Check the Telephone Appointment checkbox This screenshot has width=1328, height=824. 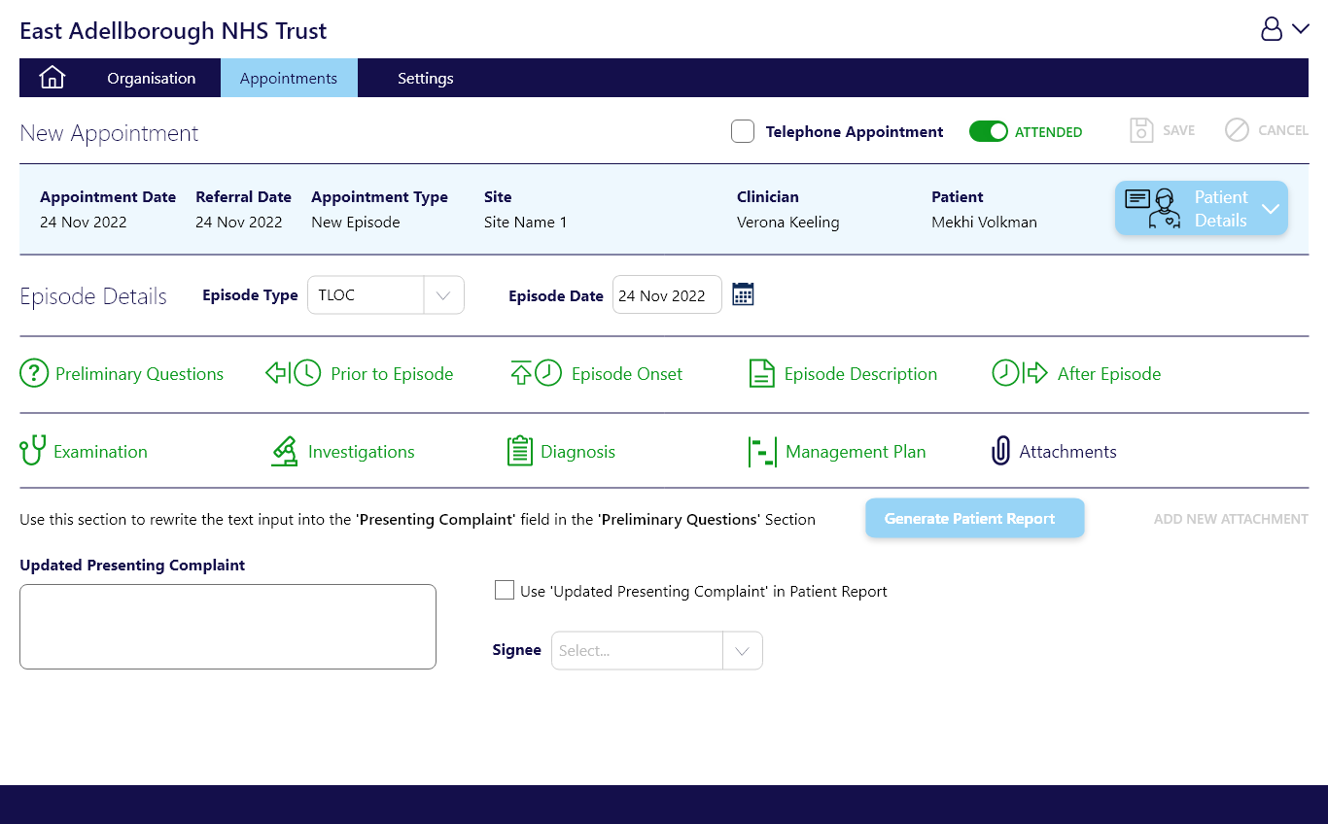point(743,131)
